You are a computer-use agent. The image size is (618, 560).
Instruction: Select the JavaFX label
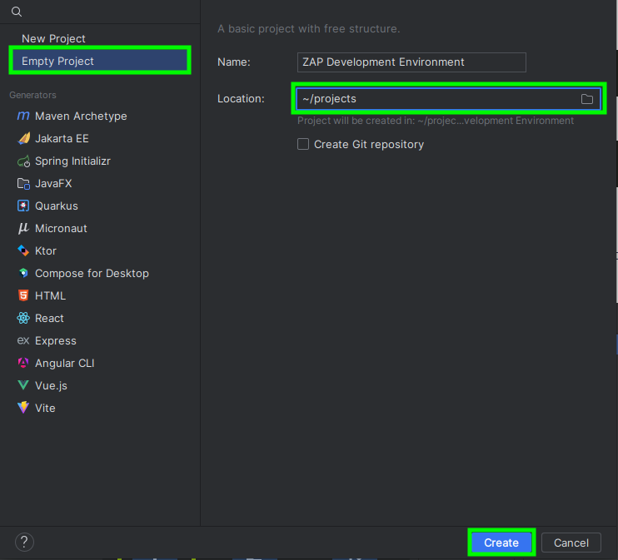(53, 184)
